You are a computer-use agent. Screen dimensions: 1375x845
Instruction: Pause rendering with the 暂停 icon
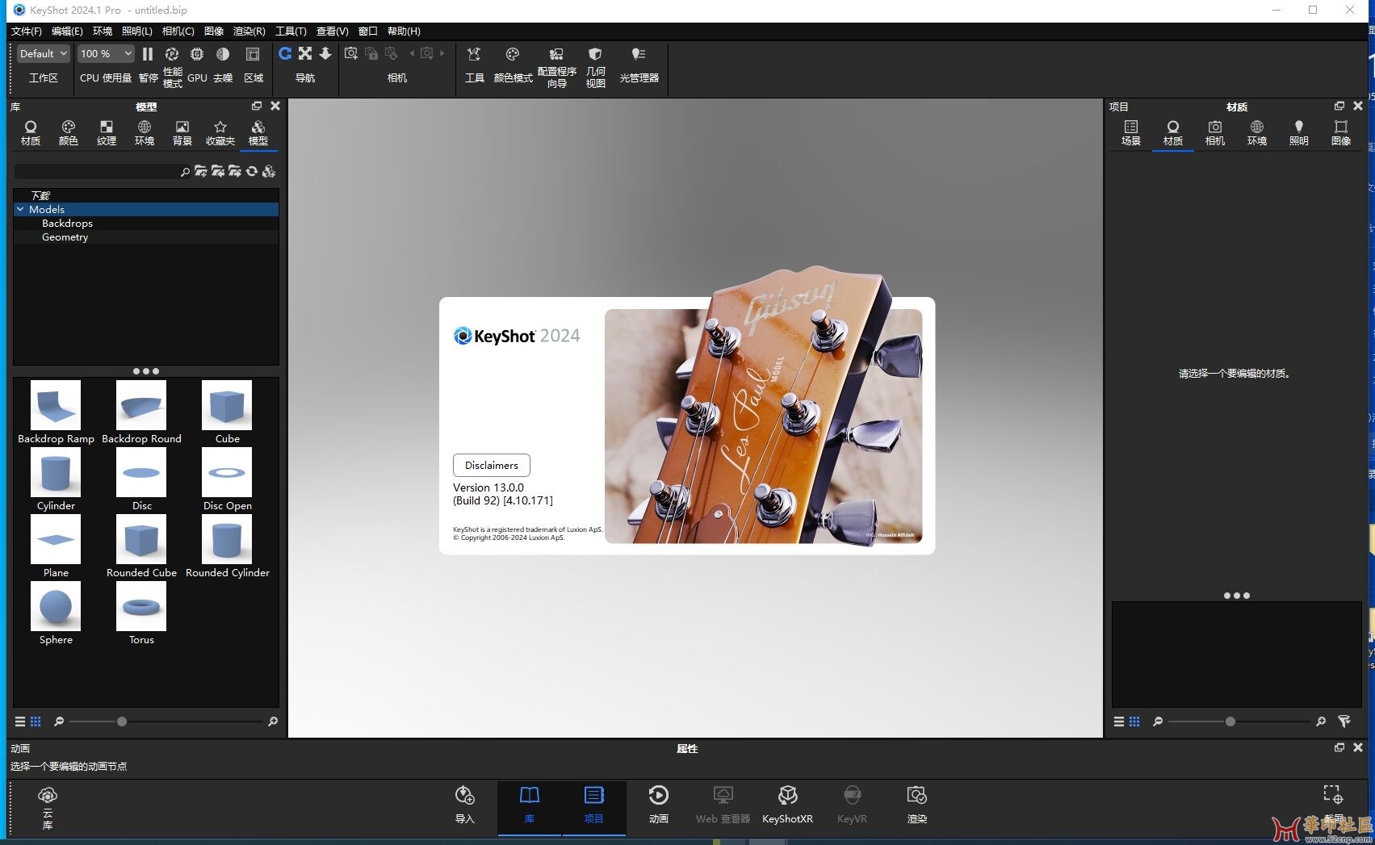click(148, 54)
